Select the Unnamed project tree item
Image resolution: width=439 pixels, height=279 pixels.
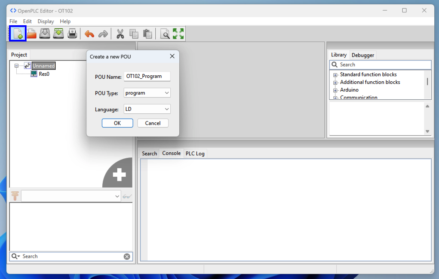43,66
